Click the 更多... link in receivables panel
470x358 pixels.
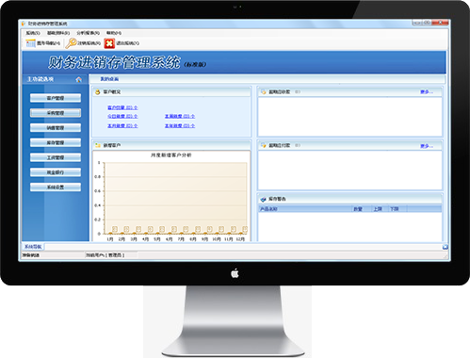pyautogui.click(x=427, y=92)
